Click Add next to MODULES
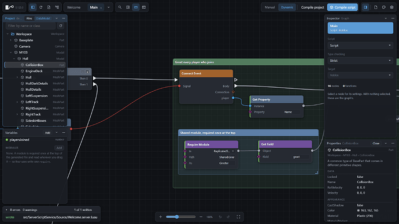Viewport: 399px width, 224px height. [59, 148]
